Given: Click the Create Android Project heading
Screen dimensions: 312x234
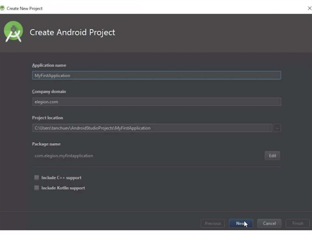Looking at the screenshot, I should coord(72,32).
